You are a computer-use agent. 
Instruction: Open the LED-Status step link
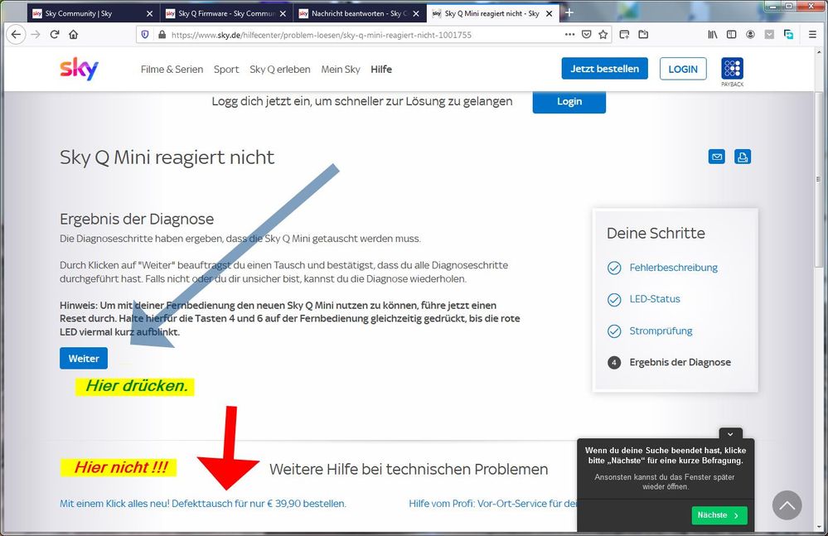click(x=655, y=299)
